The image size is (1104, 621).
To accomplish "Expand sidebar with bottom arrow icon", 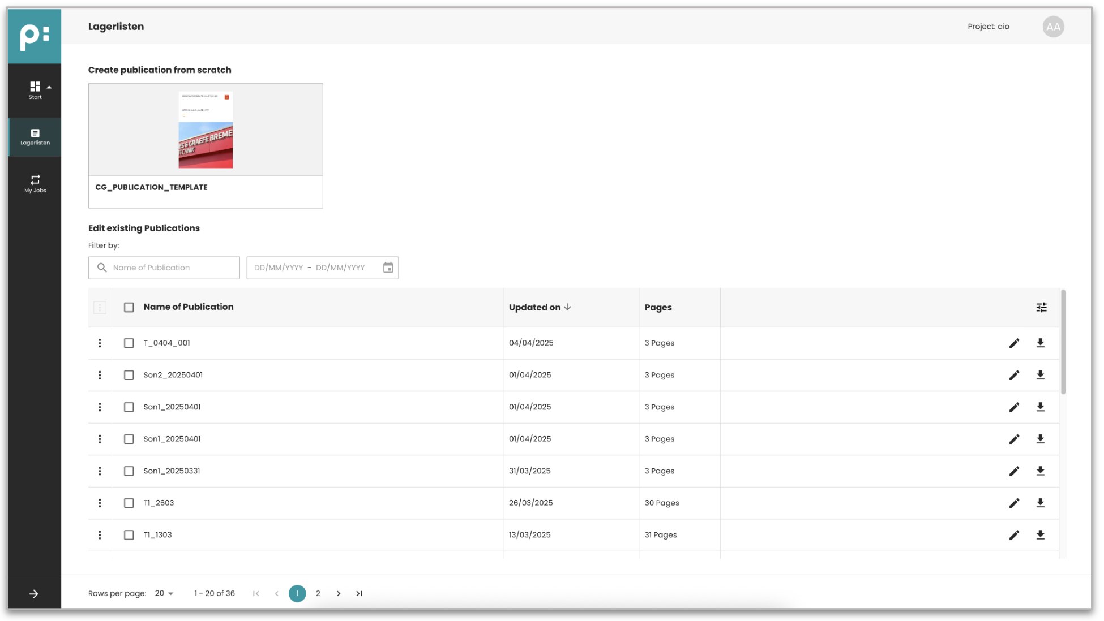I will click(x=34, y=593).
